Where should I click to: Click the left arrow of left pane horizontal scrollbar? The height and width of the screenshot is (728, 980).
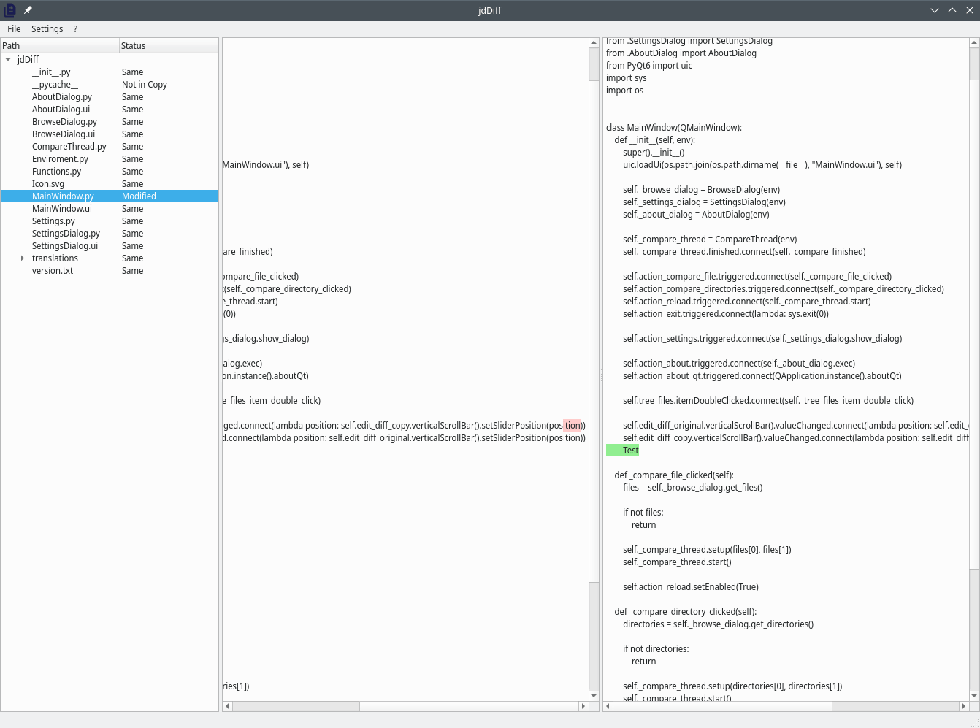[x=228, y=706]
